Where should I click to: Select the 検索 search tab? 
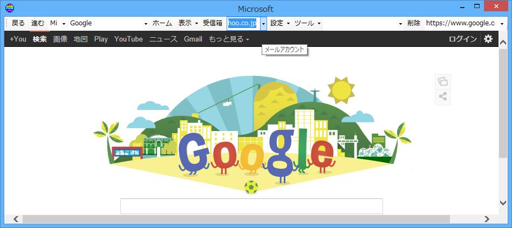[x=40, y=39]
